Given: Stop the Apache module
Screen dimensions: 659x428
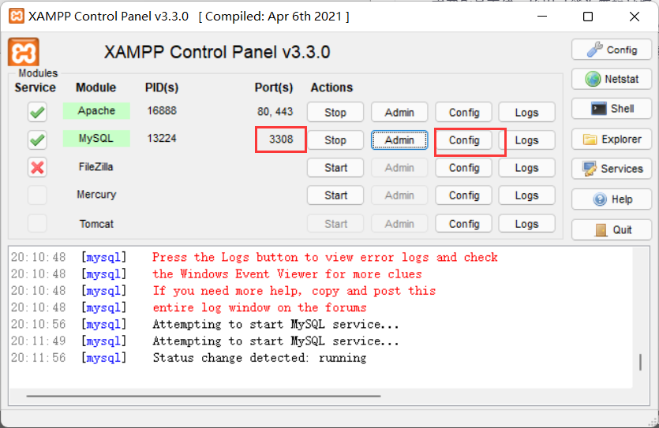Looking at the screenshot, I should pyautogui.click(x=335, y=113).
